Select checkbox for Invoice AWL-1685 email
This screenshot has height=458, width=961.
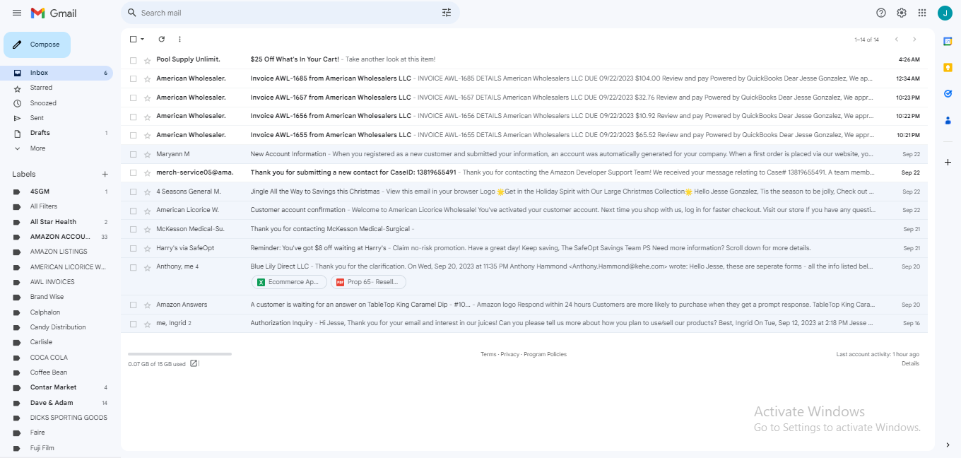133,78
